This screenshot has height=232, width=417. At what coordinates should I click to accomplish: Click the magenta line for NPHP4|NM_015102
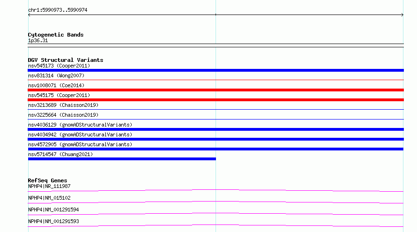pos(216,202)
